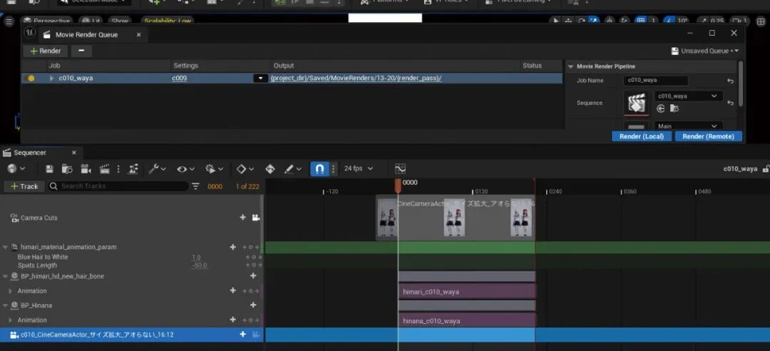Open settings preset dropdown arrow next to c009
770x351 pixels.
tap(260, 78)
